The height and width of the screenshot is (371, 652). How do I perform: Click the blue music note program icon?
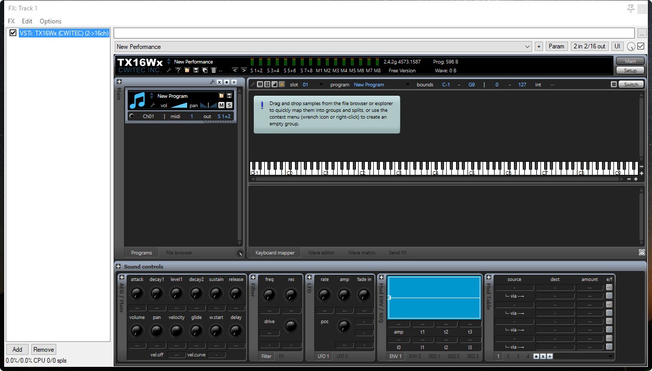click(x=138, y=100)
